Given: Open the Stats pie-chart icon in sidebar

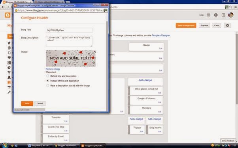Looking at the screenshot, I should pos(9,68).
